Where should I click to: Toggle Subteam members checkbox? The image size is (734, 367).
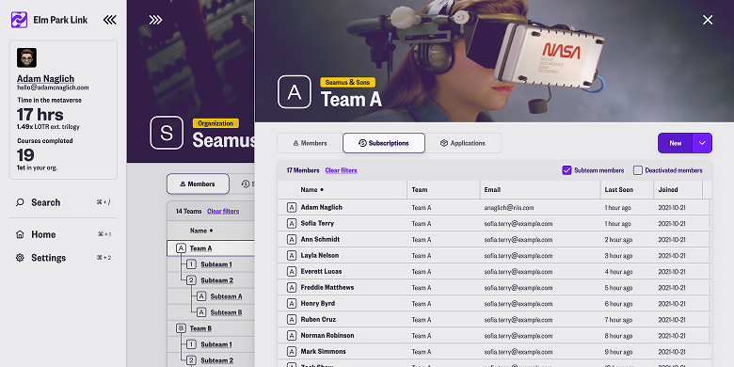click(566, 170)
